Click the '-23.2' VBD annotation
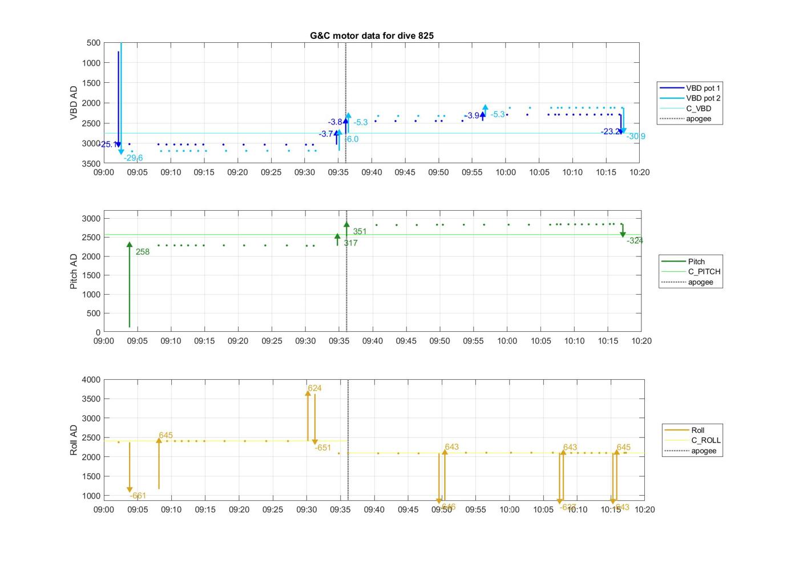 [x=610, y=131]
